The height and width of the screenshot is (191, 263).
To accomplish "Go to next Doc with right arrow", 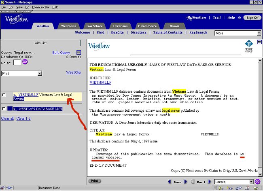I will click(x=209, y=182).
